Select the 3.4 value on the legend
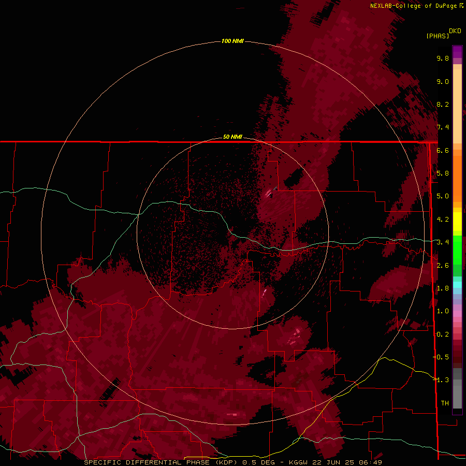 tap(443, 242)
